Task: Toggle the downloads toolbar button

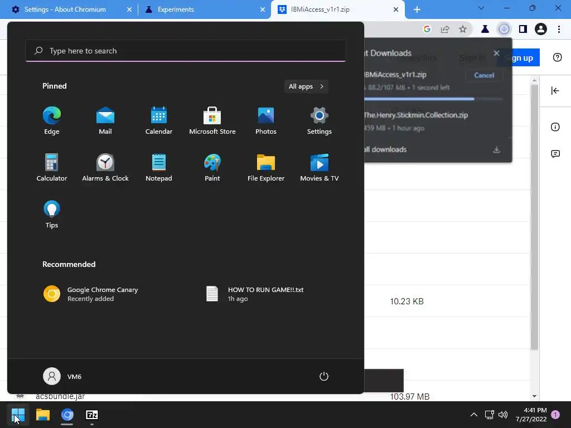Action: (x=504, y=29)
